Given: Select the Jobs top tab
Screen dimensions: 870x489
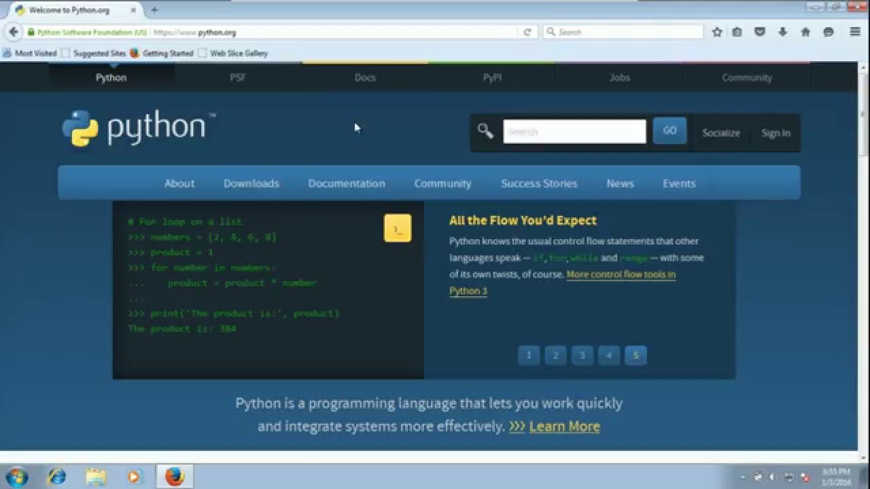Looking at the screenshot, I should coord(619,77).
